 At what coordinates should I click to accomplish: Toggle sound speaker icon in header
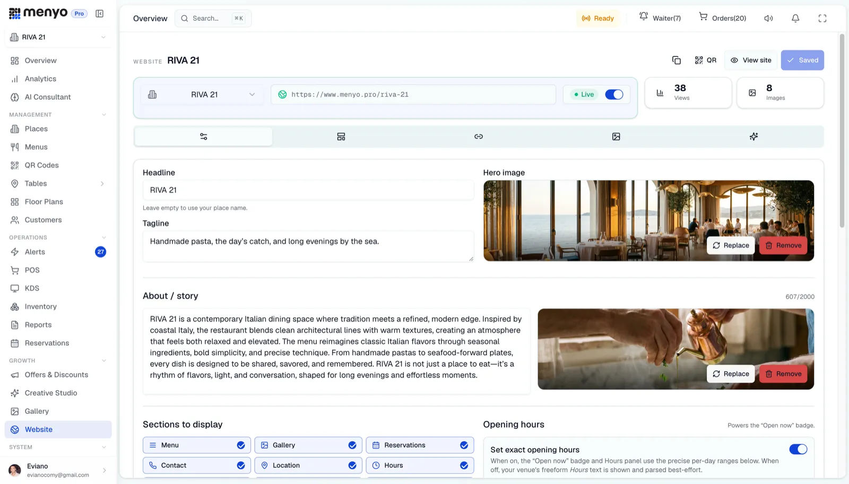point(768,19)
